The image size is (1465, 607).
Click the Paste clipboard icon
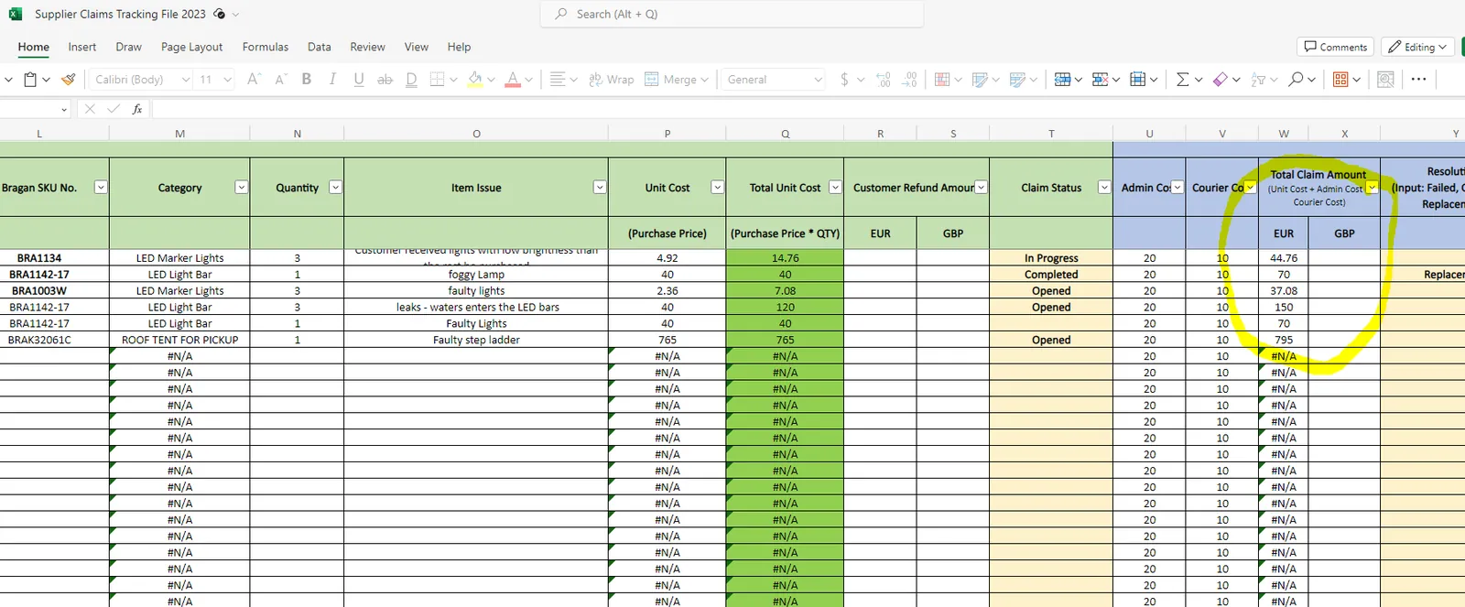pyautogui.click(x=30, y=80)
